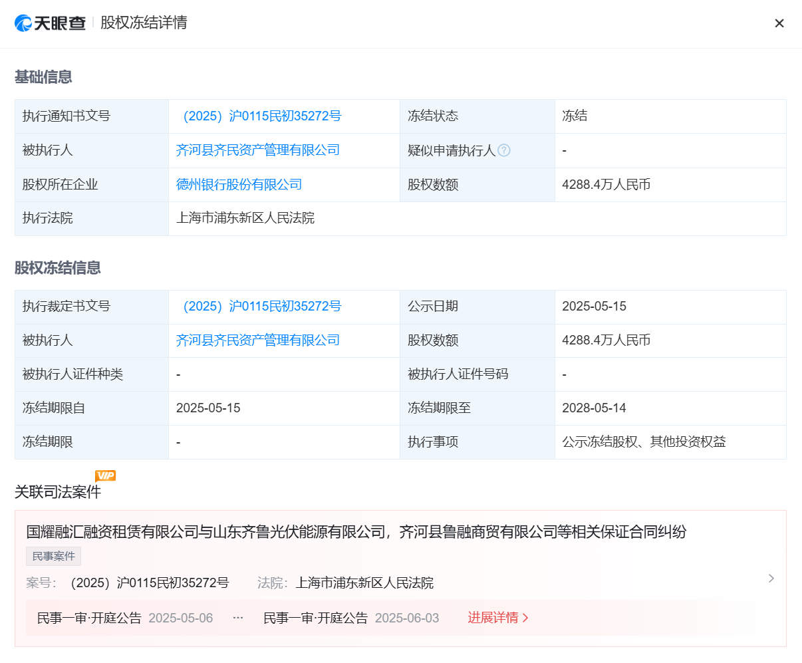Click the 被执行人证件号码 label cell

click(x=477, y=374)
